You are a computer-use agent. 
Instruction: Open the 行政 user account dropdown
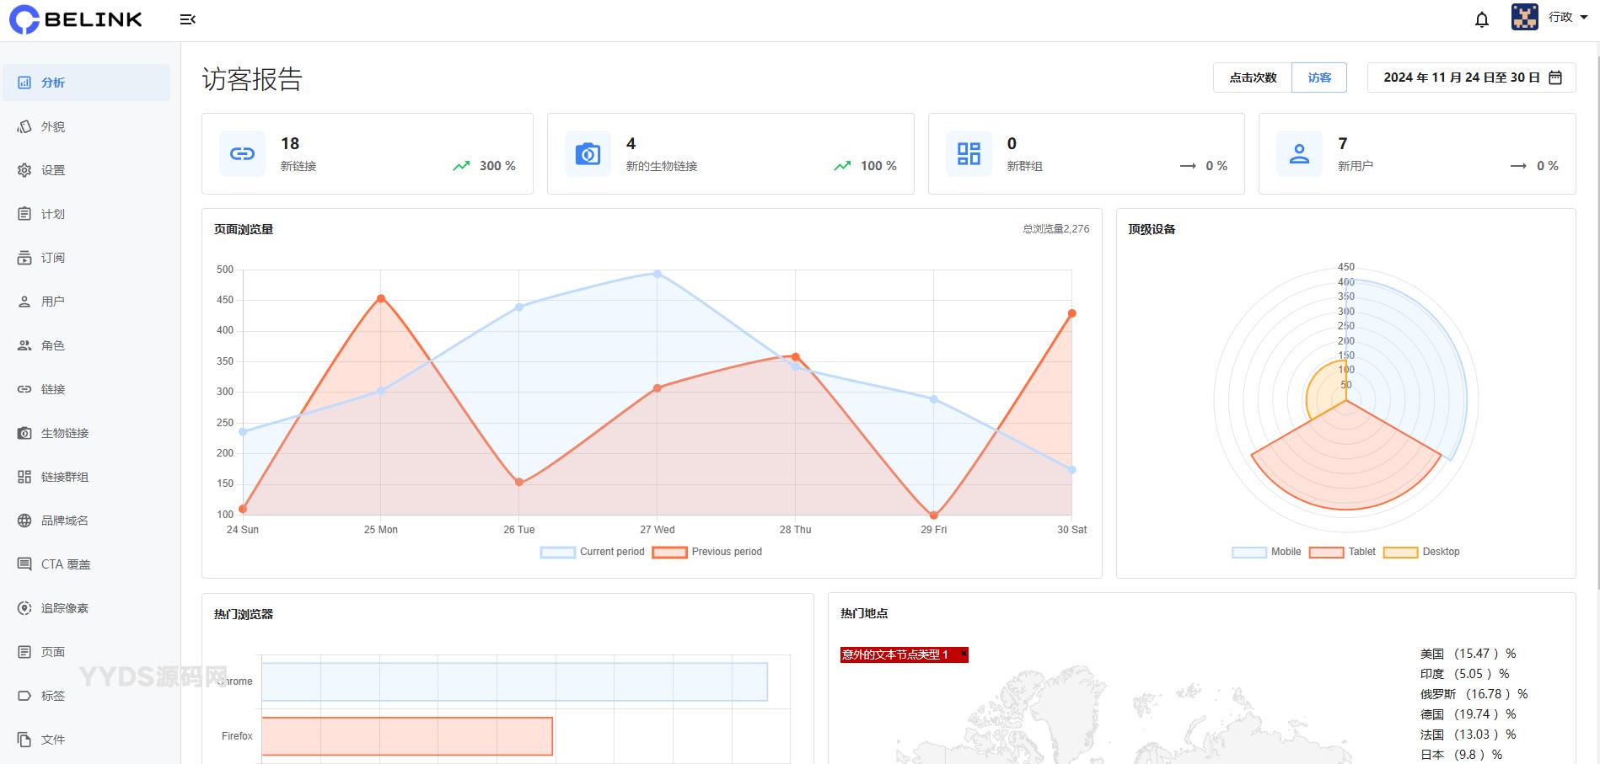click(1567, 17)
